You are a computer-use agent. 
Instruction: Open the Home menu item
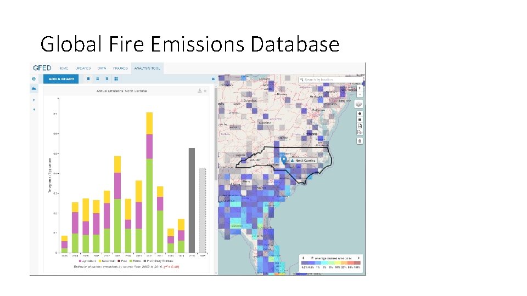pos(64,68)
